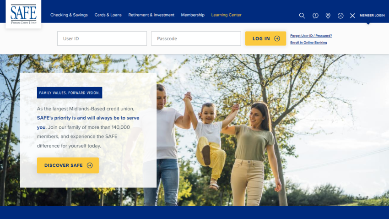Open the search magnifier icon

coord(302,16)
